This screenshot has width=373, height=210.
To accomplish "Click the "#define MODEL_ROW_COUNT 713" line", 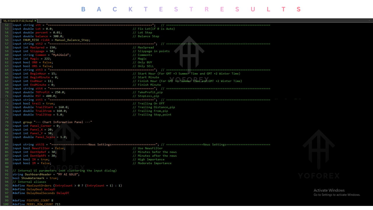I will tap(36, 204).
